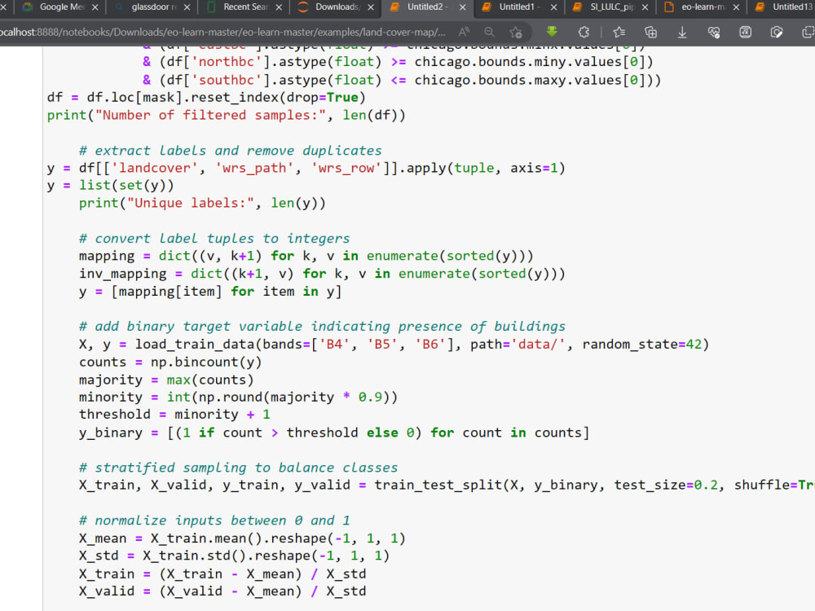Screen dimensions: 815x611
Task: Click the 'y_binary' assignment line
Action: click(334, 433)
